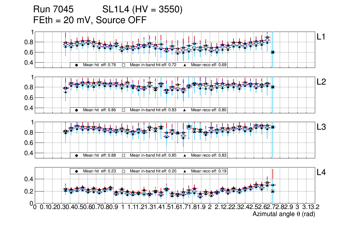Click the black triangle marker in L1 legend

click(185, 65)
